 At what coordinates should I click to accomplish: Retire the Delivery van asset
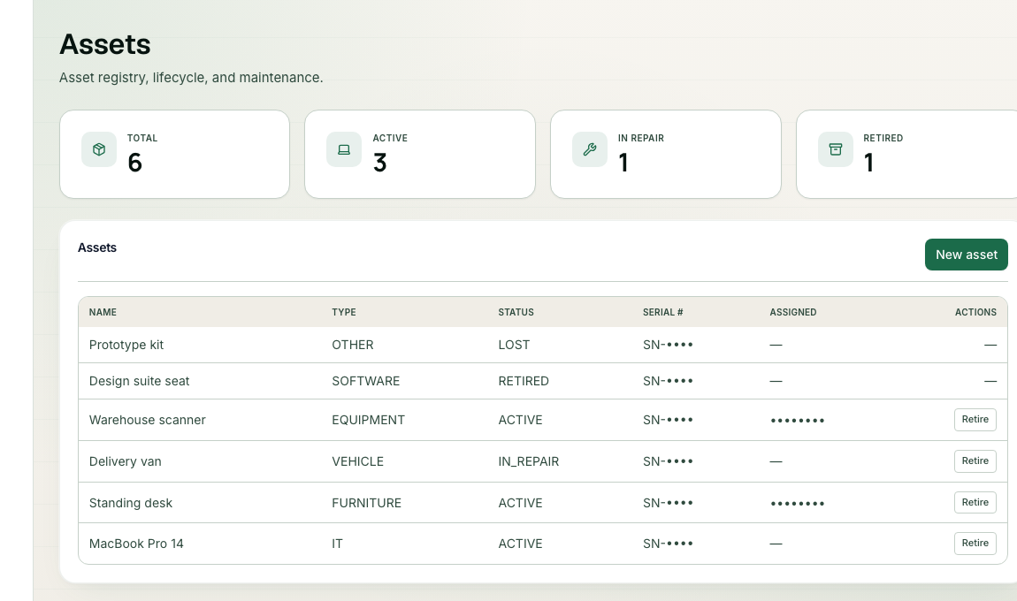(975, 461)
